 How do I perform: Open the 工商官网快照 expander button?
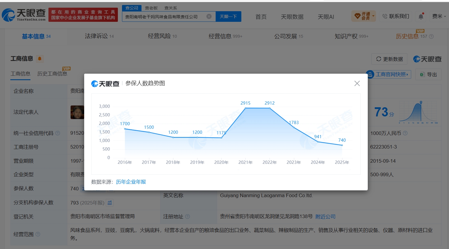point(389,74)
